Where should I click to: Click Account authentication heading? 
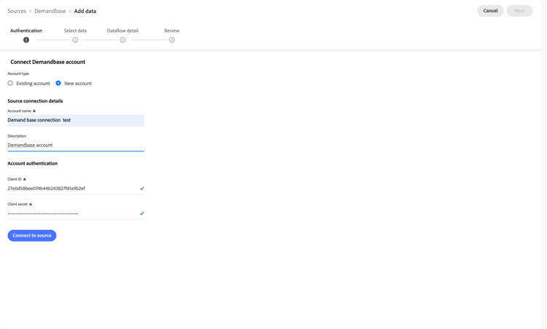pos(32,163)
